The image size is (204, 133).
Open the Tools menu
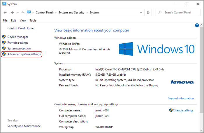(33, 20)
